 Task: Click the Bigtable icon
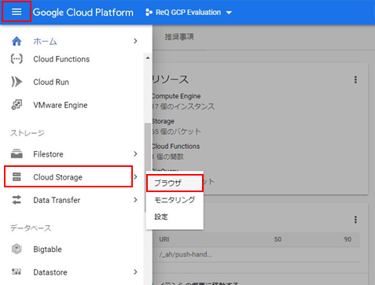tap(17, 249)
